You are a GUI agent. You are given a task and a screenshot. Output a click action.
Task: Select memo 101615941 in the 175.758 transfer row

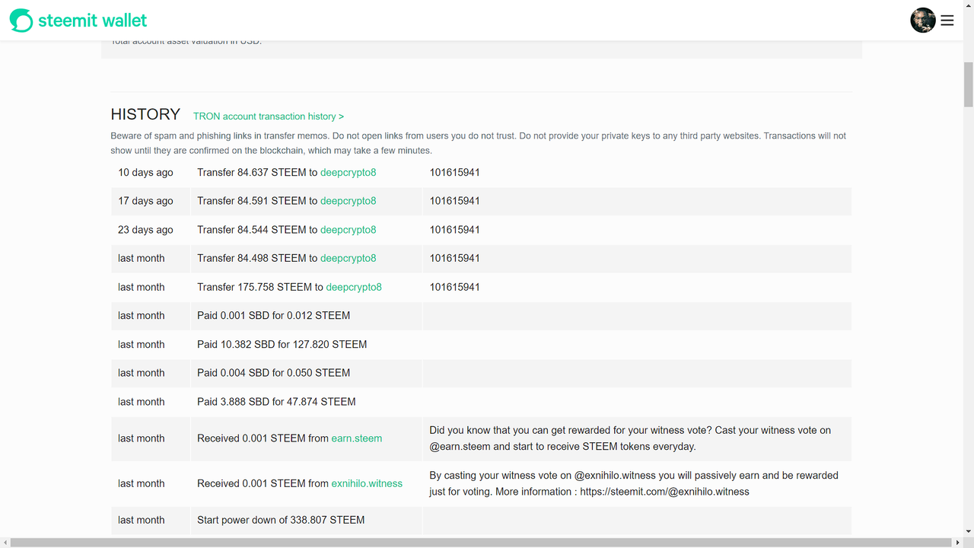tap(454, 287)
